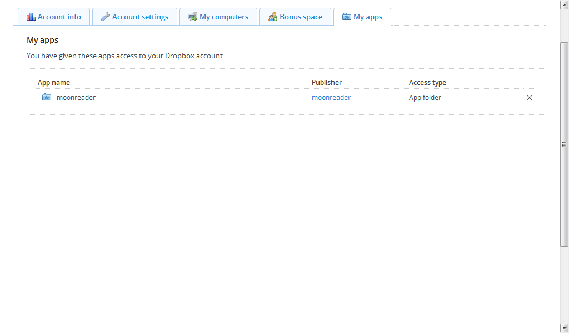Click the Publisher column header
The width and height of the screenshot is (569, 333).
coord(327,83)
